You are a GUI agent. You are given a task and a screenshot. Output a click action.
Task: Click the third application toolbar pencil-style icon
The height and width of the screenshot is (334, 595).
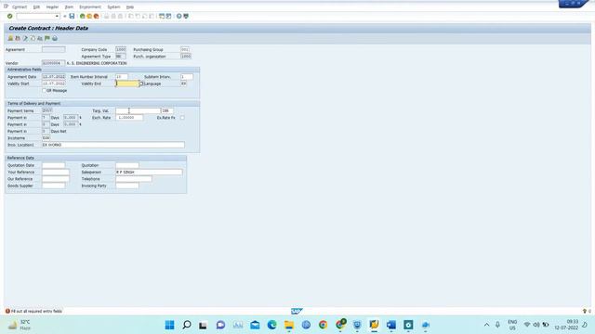[x=25, y=38]
